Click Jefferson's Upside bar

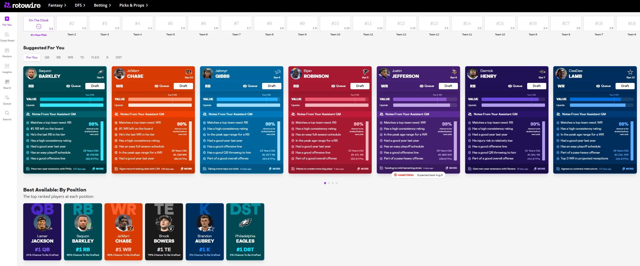[425, 105]
